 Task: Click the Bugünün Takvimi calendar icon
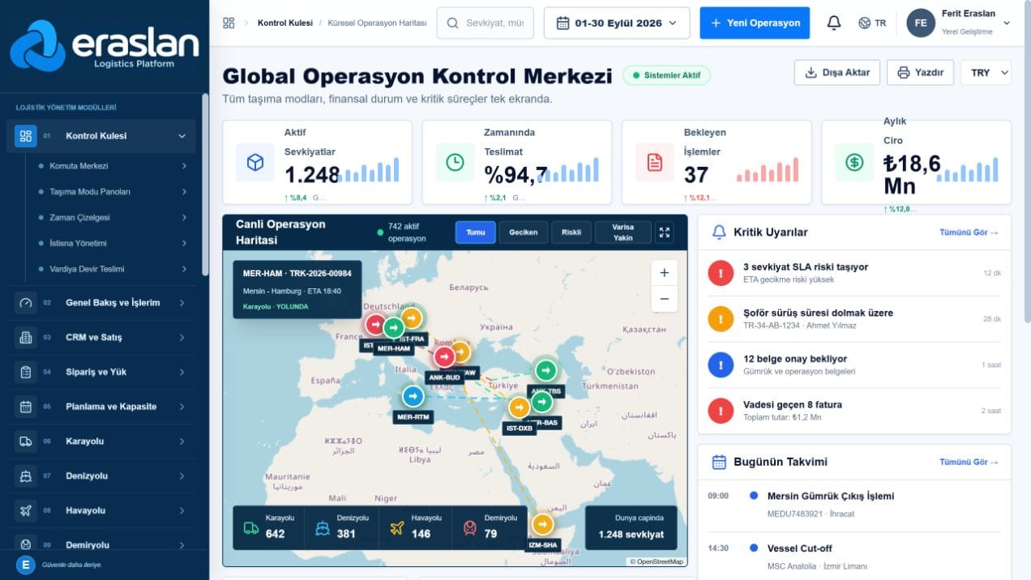(x=719, y=462)
